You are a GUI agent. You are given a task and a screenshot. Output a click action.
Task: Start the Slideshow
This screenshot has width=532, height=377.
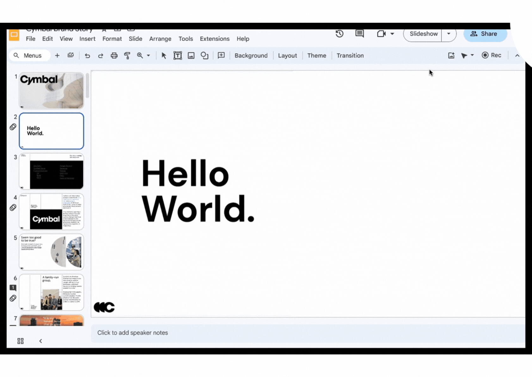click(x=423, y=34)
